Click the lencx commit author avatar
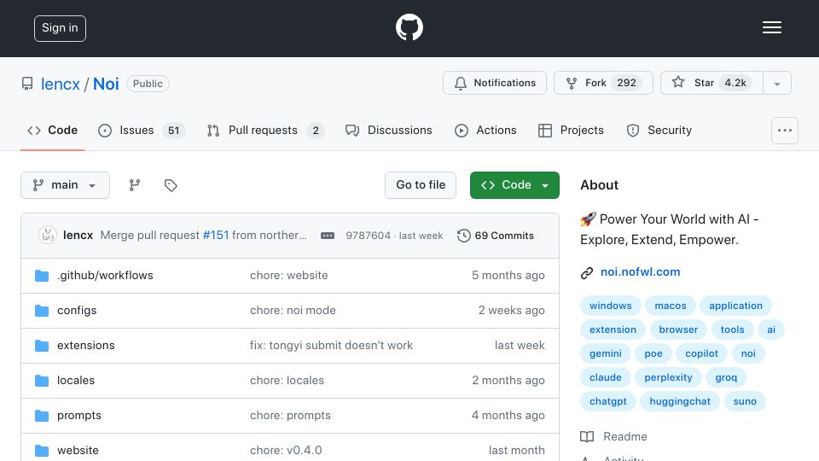 [48, 236]
